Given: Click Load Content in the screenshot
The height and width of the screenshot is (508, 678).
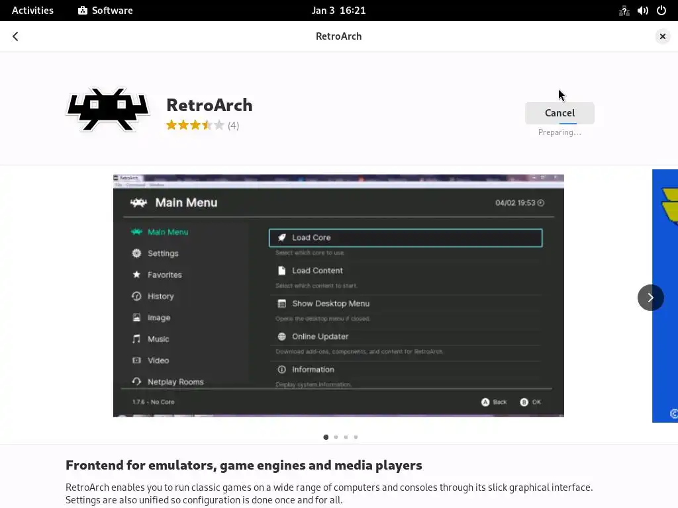Looking at the screenshot, I should (317, 271).
